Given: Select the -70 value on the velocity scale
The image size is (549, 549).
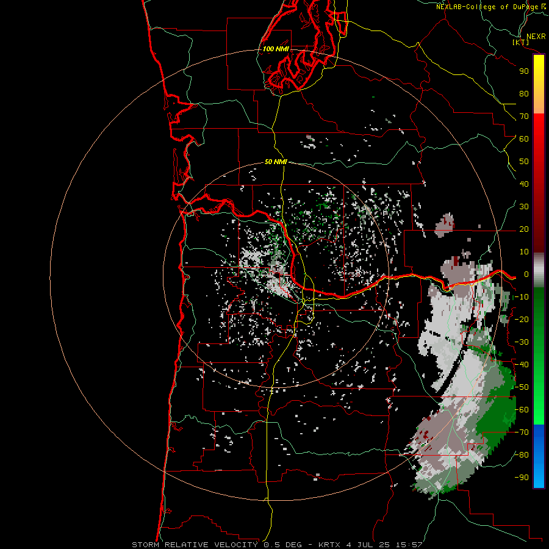Looking at the screenshot, I should click(522, 432).
